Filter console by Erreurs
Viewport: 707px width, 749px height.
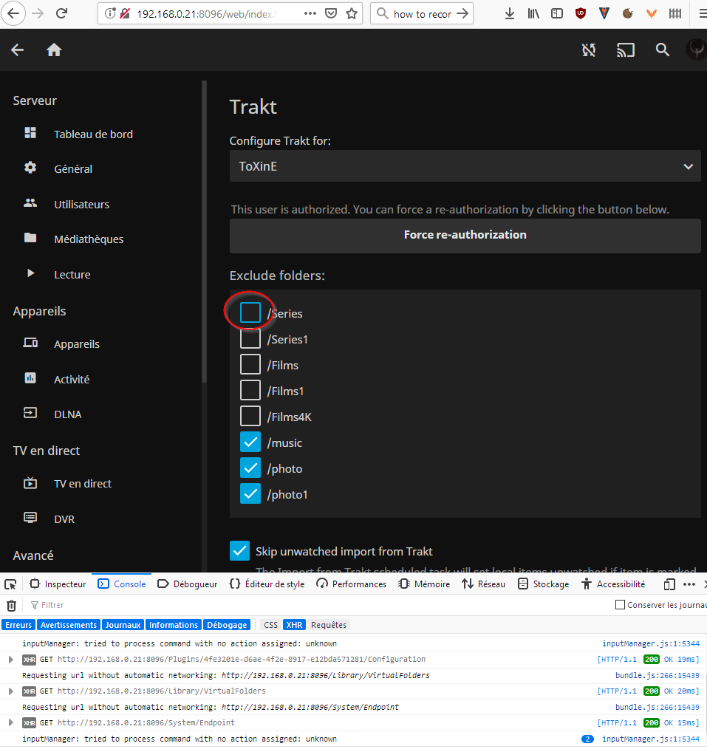pos(18,624)
